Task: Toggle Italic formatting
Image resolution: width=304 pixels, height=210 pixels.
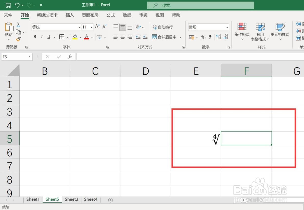Action: point(42,37)
